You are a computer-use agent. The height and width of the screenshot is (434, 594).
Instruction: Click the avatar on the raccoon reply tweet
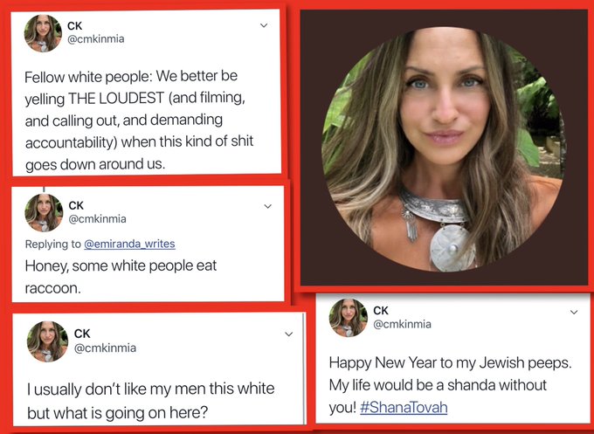[x=43, y=212]
